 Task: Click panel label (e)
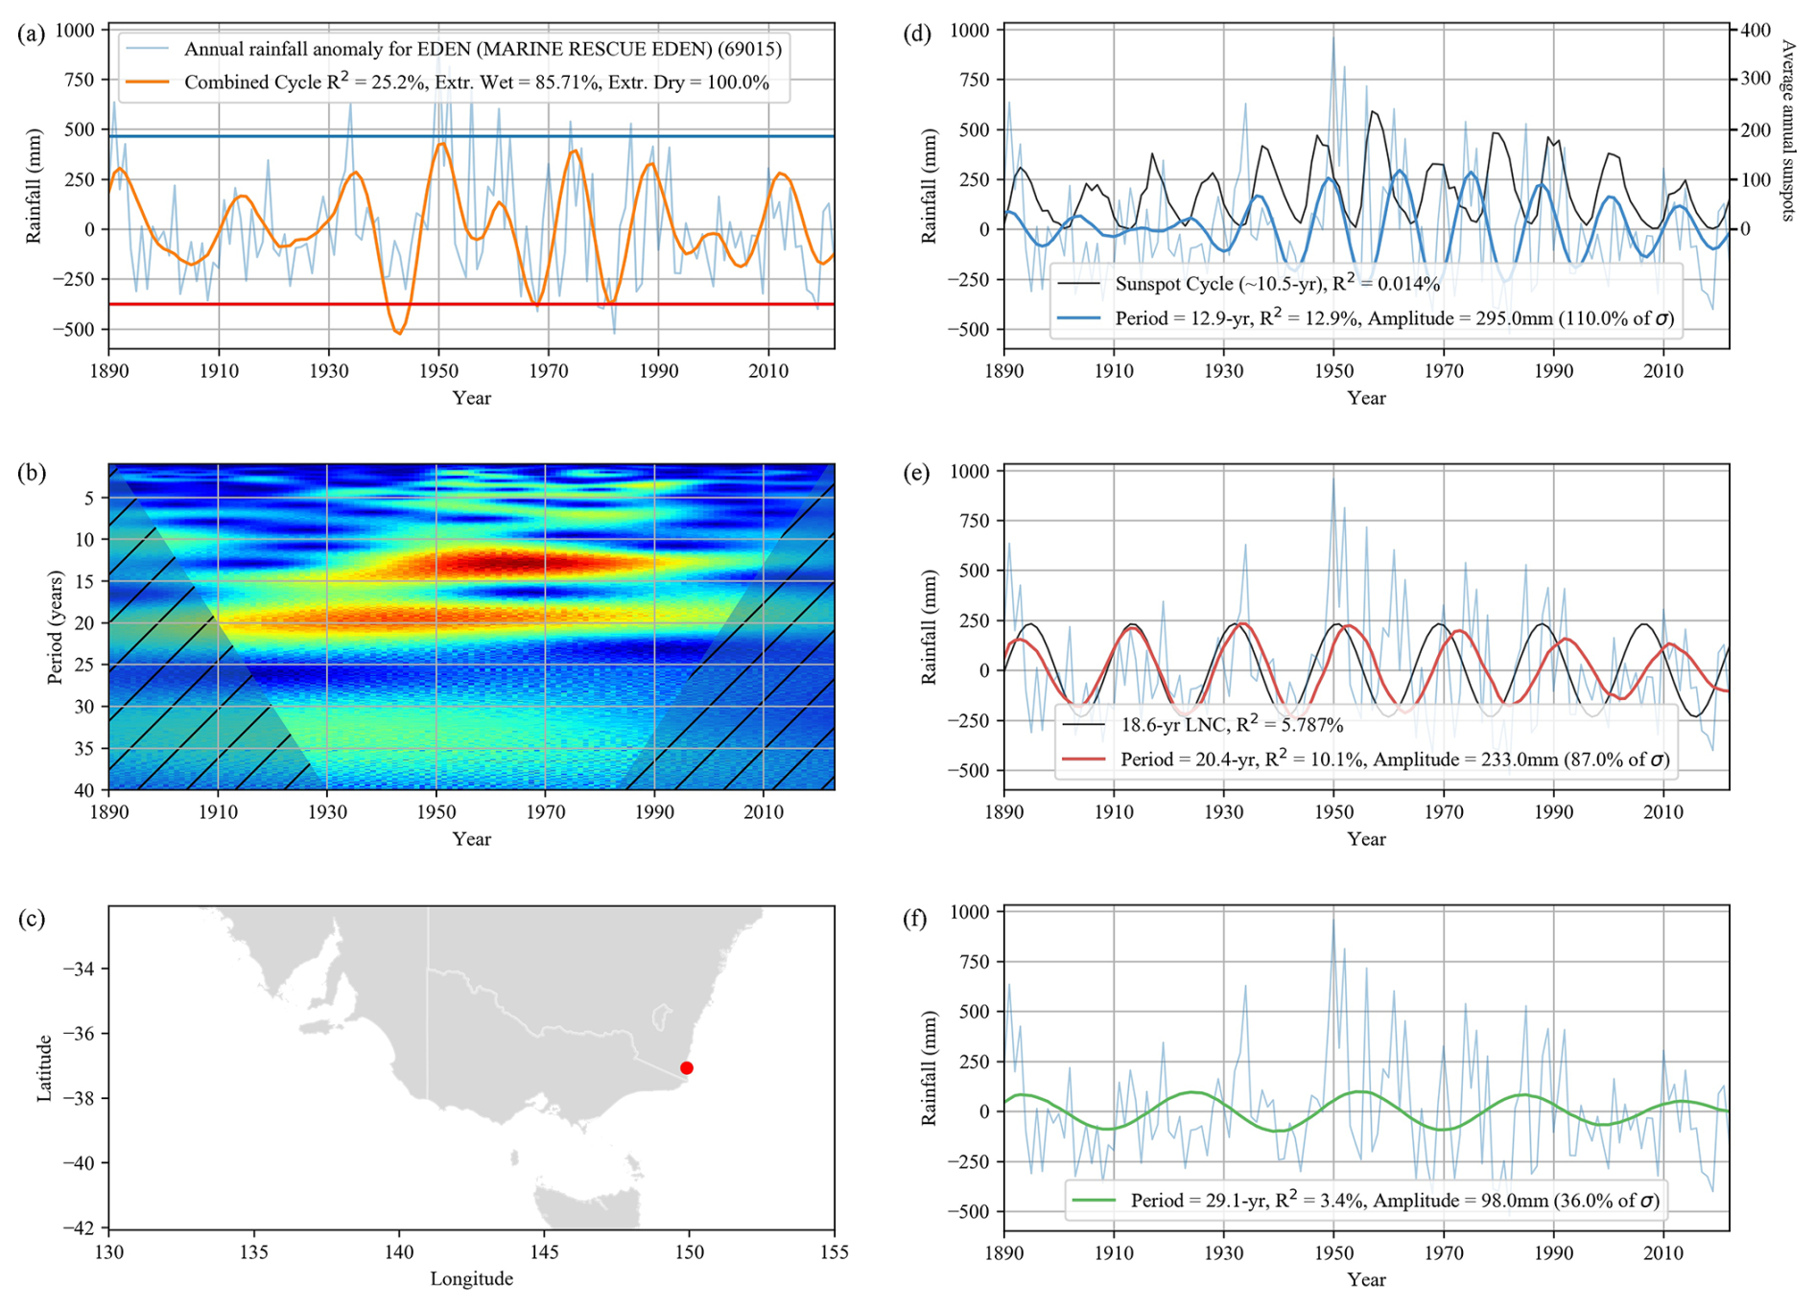tap(918, 473)
